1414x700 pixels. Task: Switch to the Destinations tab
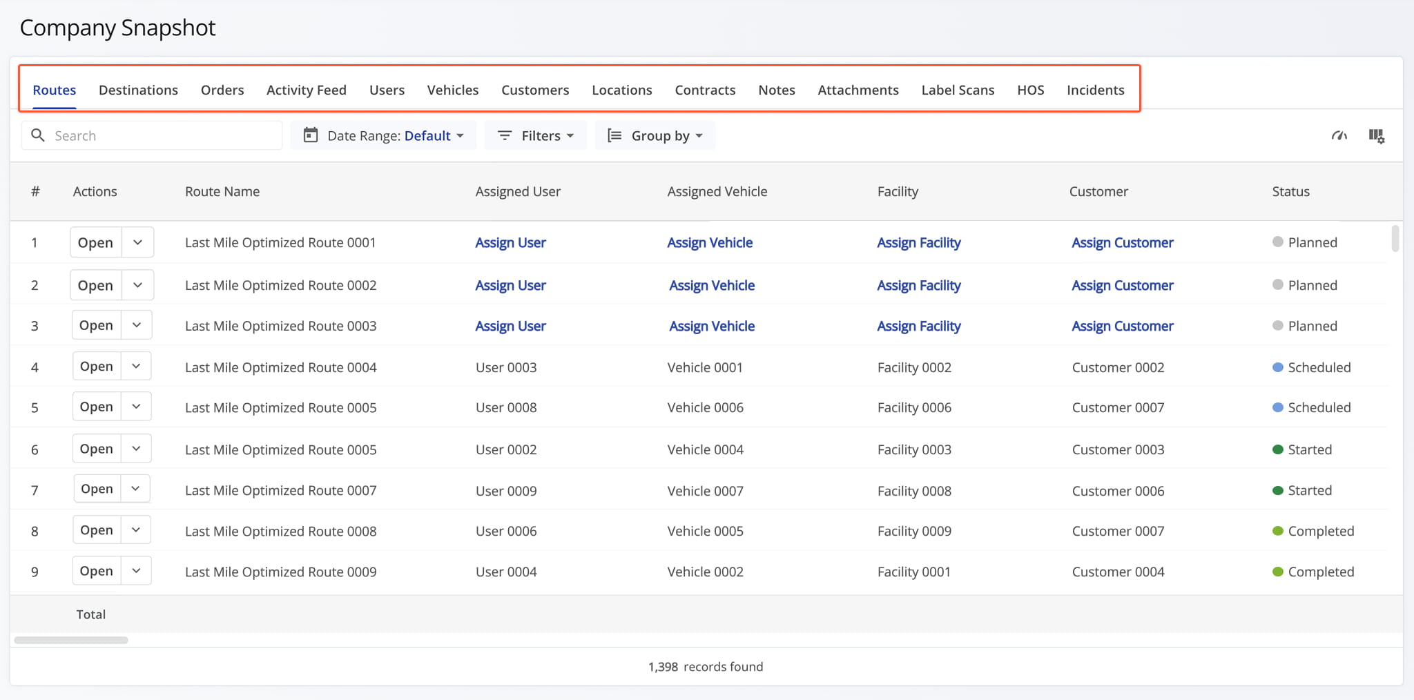[x=138, y=90]
